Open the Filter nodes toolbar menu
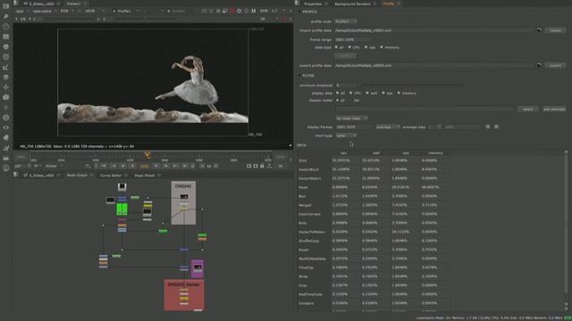This screenshot has width=572, height=321. 6,57
